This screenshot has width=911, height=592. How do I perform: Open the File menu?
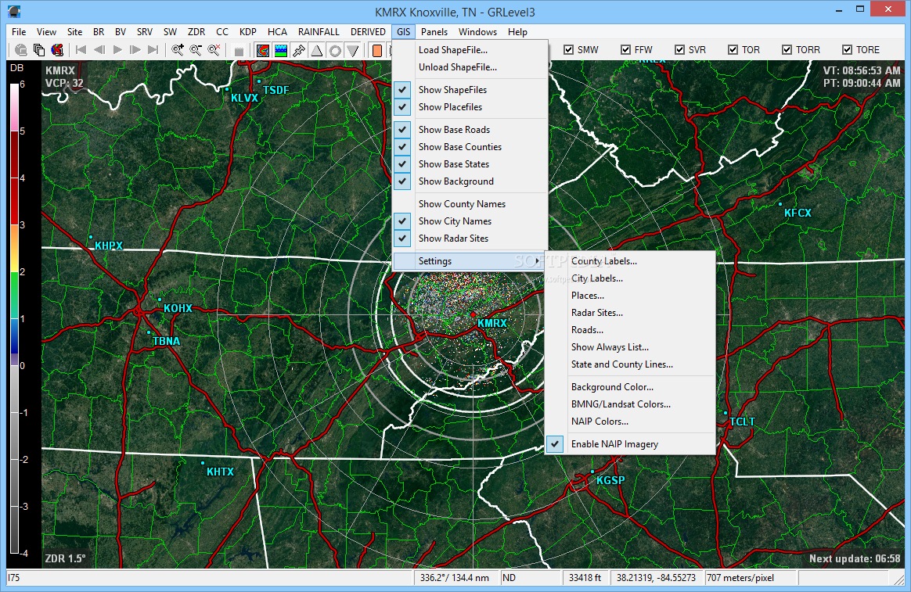pos(19,32)
